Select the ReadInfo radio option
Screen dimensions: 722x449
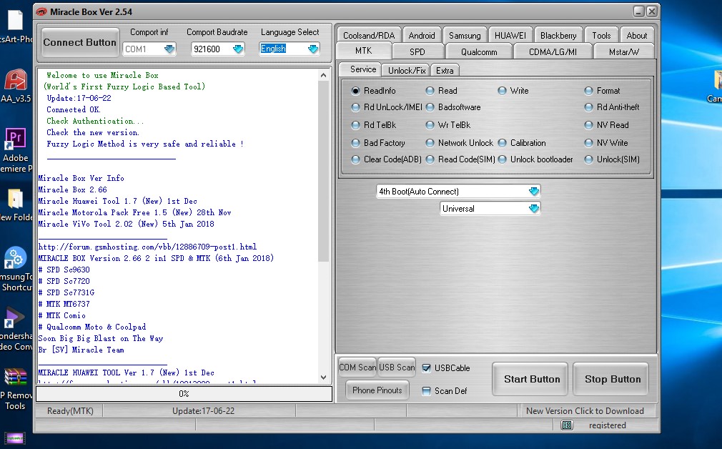click(355, 91)
